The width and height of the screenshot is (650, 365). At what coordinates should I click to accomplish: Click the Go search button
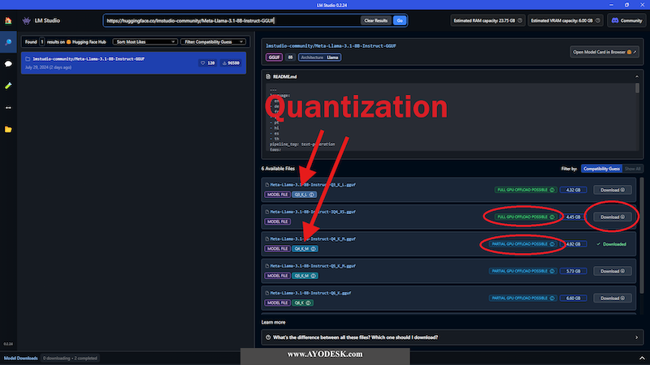(400, 20)
